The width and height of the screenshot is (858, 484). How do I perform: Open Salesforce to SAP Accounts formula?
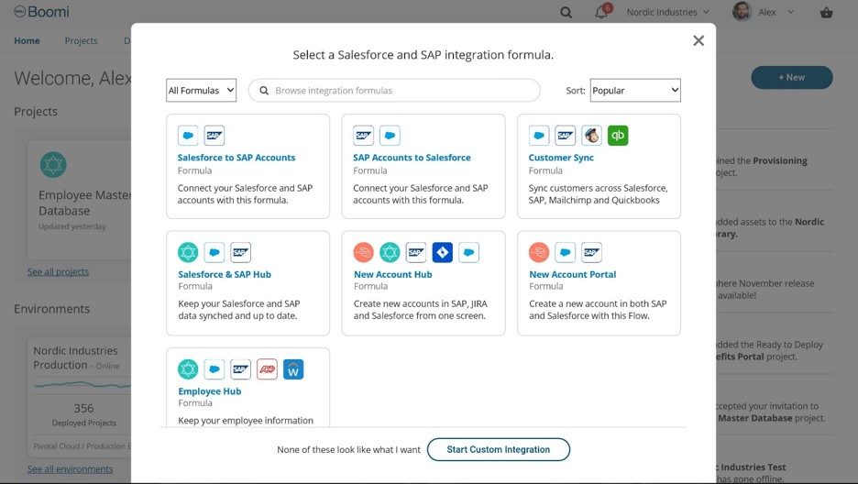(236, 158)
